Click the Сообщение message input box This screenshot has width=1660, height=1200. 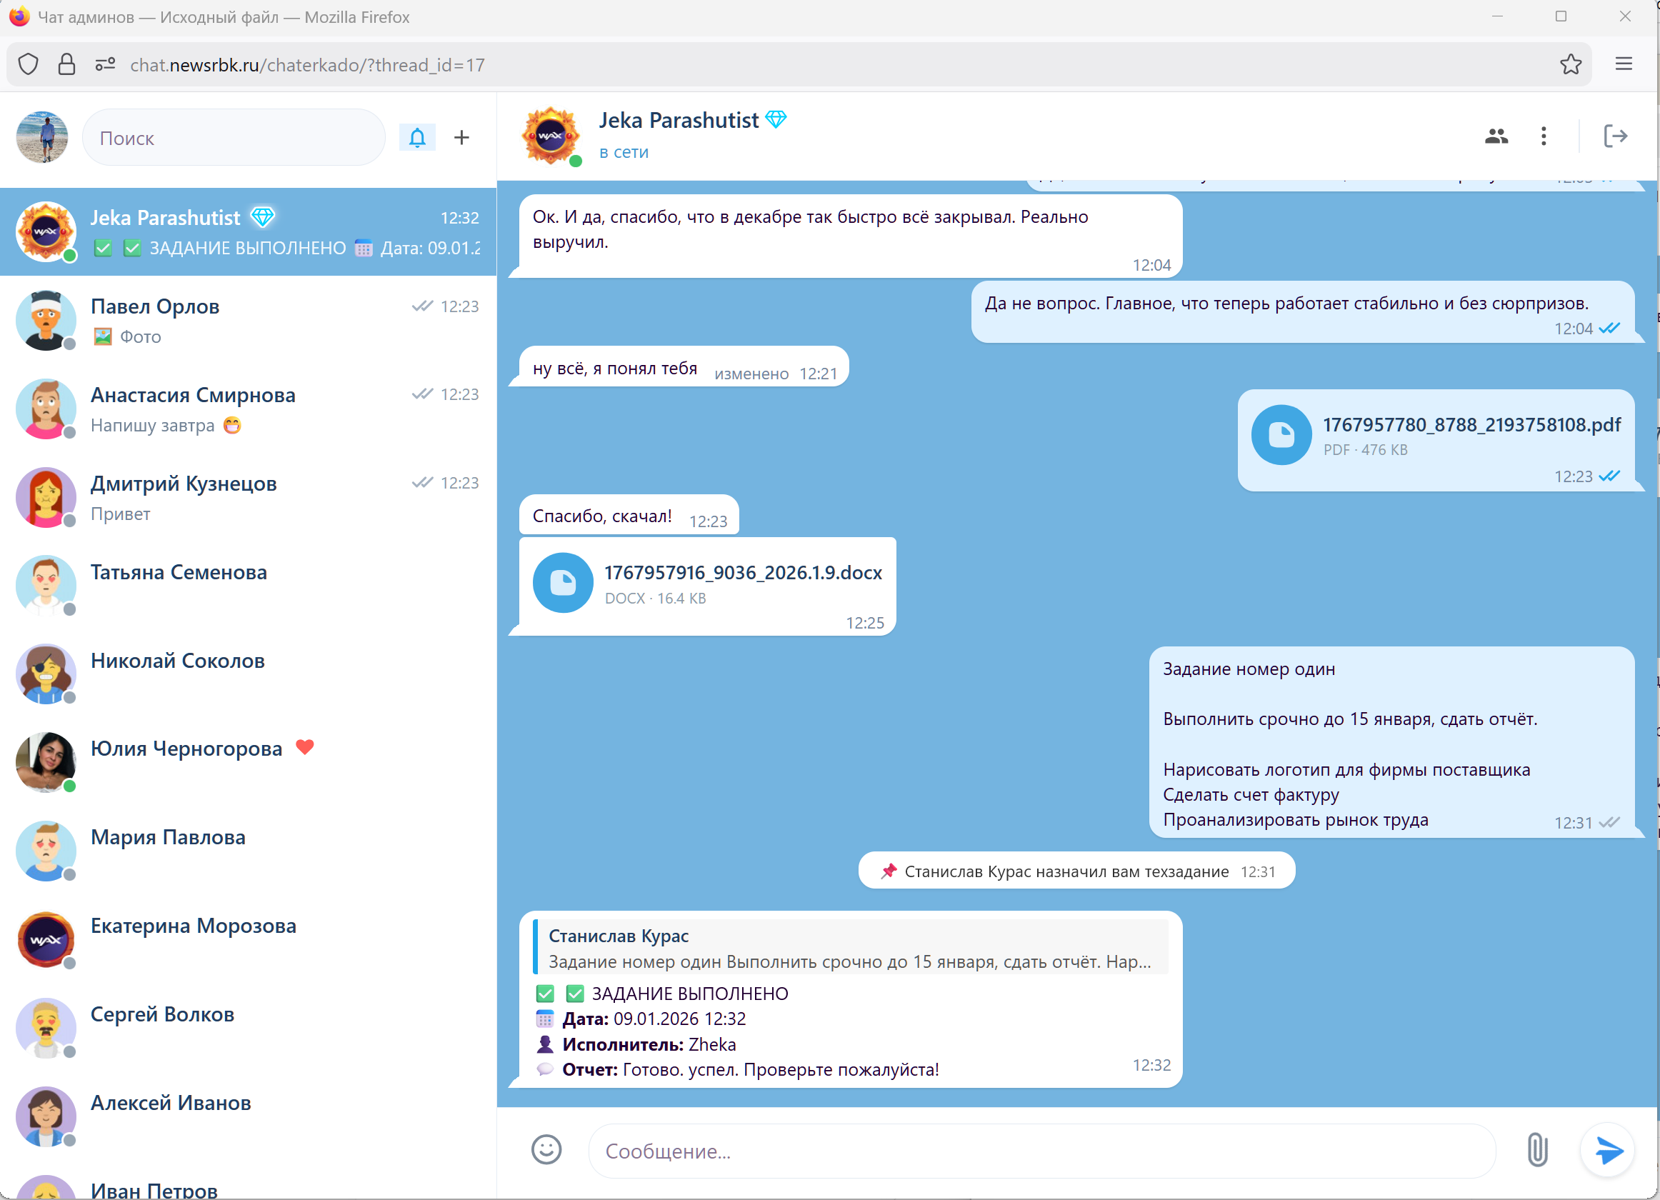(x=1039, y=1151)
